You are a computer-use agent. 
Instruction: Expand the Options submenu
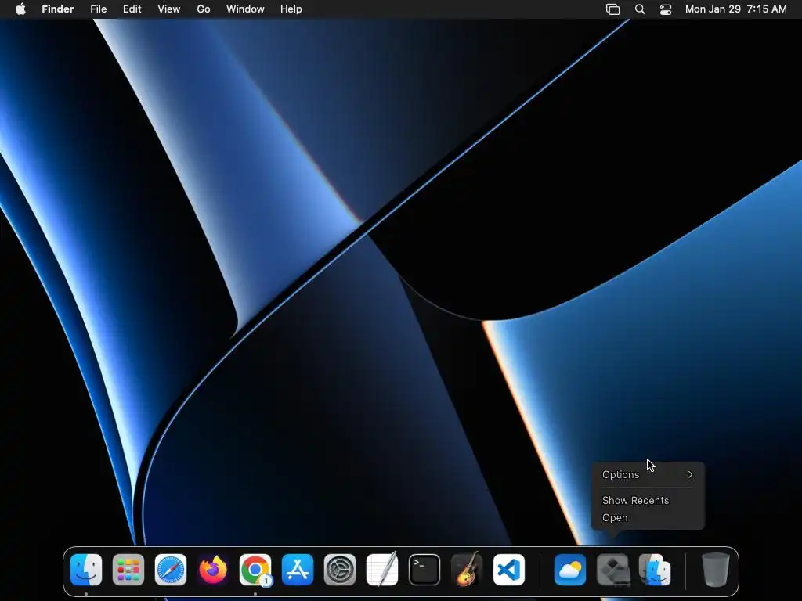pyautogui.click(x=648, y=475)
